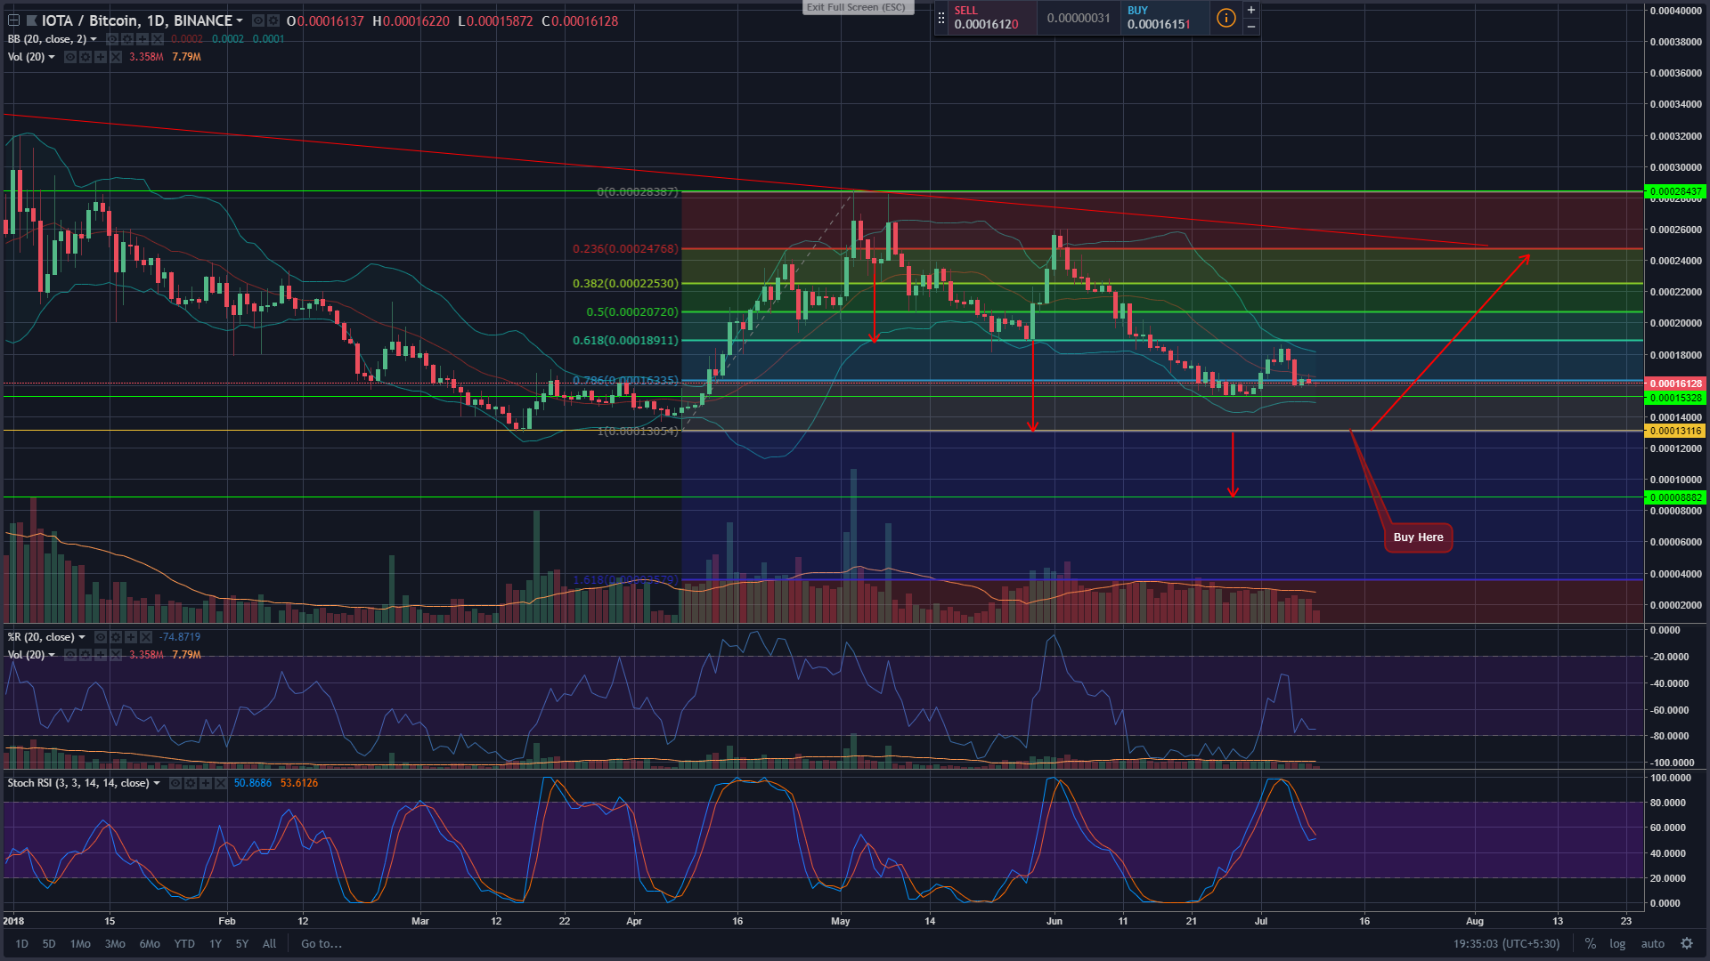This screenshot has height=961, width=1710.
Task: Select the 0.382 Fibonacci level label
Action: [x=625, y=284]
